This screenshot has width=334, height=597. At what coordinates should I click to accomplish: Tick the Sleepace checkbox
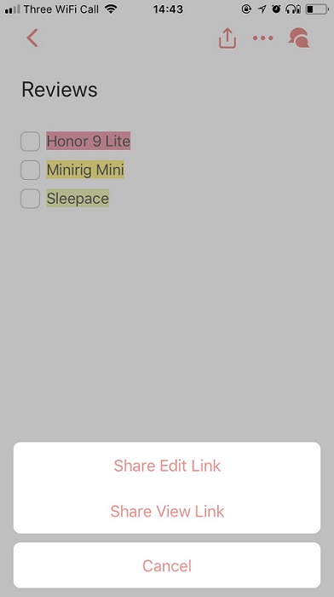pyautogui.click(x=30, y=199)
